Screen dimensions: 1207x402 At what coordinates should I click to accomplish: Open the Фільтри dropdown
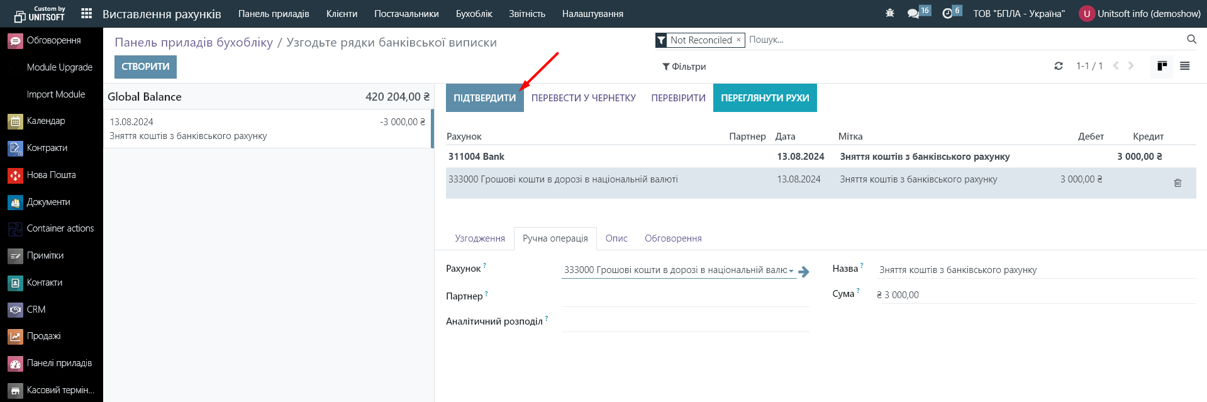684,67
